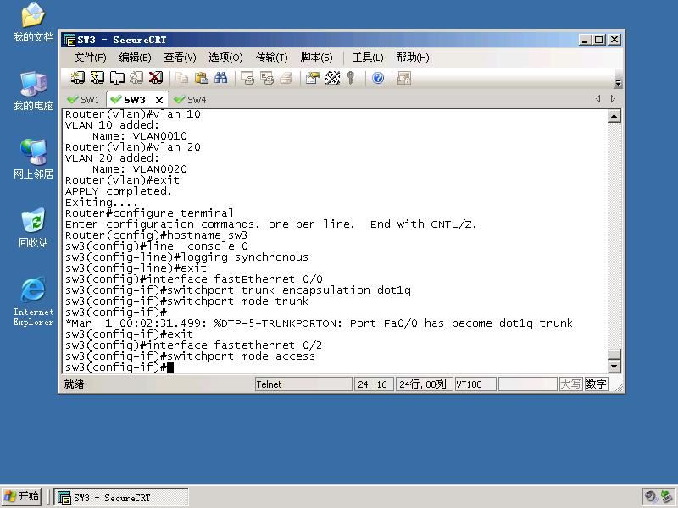
Task: Select the 我的电脑 desktop icon
Action: click(x=33, y=91)
